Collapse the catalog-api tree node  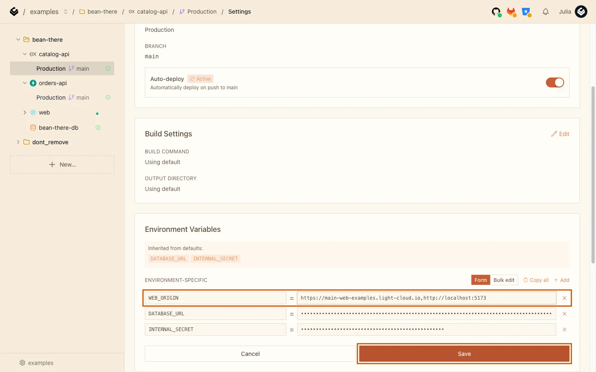(24, 54)
